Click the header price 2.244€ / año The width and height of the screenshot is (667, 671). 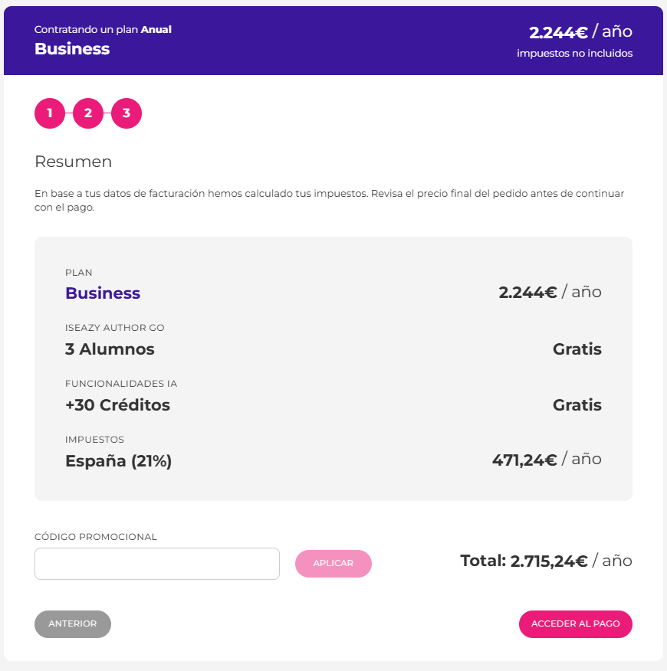click(580, 32)
